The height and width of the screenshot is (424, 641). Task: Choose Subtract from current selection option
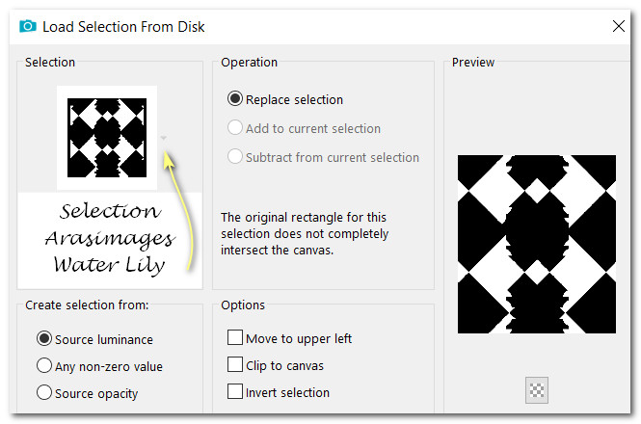[x=234, y=157]
